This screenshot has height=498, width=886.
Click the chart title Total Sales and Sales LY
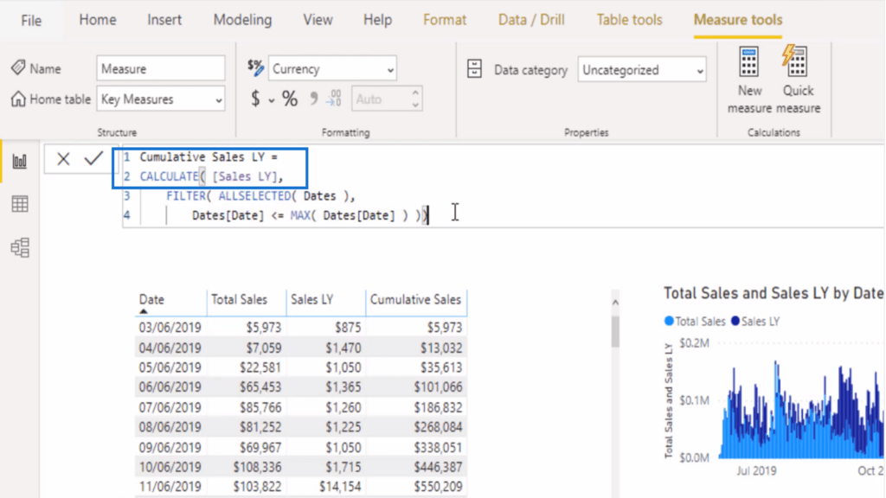tap(773, 293)
